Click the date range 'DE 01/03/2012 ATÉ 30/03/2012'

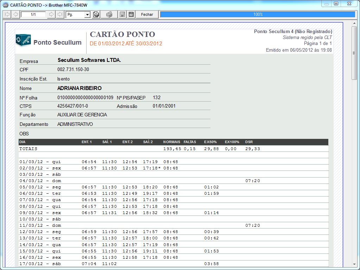[126, 44]
